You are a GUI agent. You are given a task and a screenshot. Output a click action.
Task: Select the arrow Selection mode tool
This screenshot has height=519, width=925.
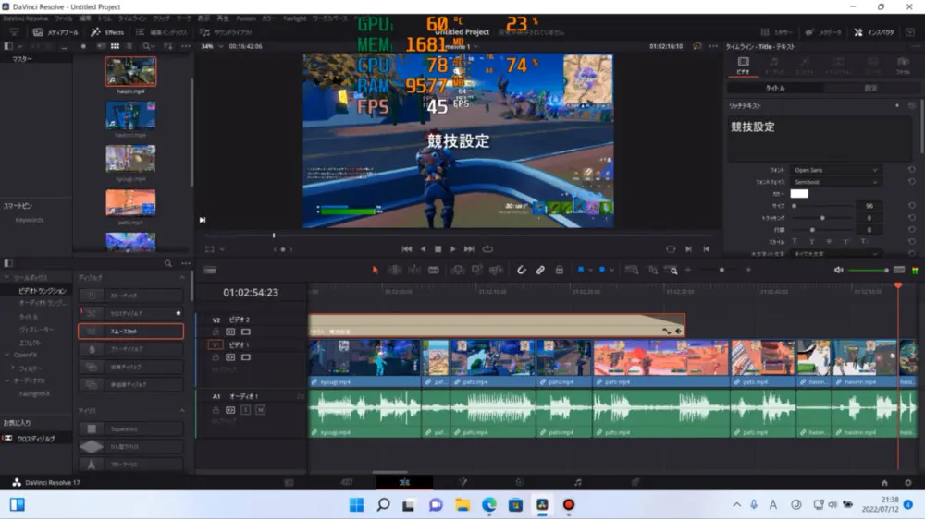[x=376, y=270]
